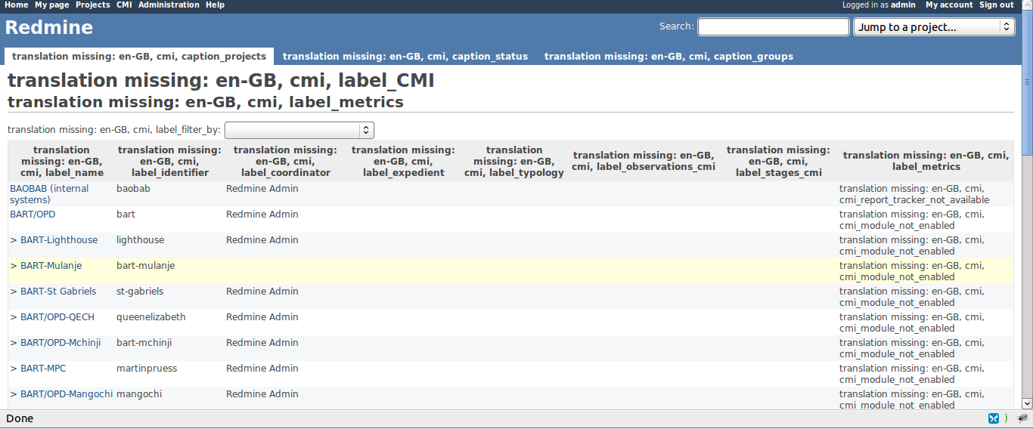Open the BART-Lighthouse project link
Viewport: 1033px width, 429px height.
coord(59,240)
